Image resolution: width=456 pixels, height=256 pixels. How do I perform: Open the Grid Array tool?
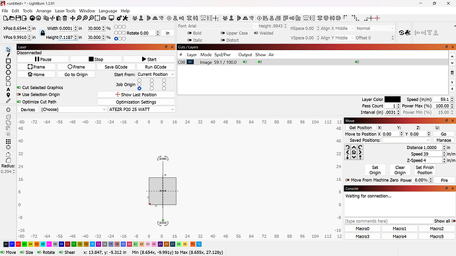[8, 141]
